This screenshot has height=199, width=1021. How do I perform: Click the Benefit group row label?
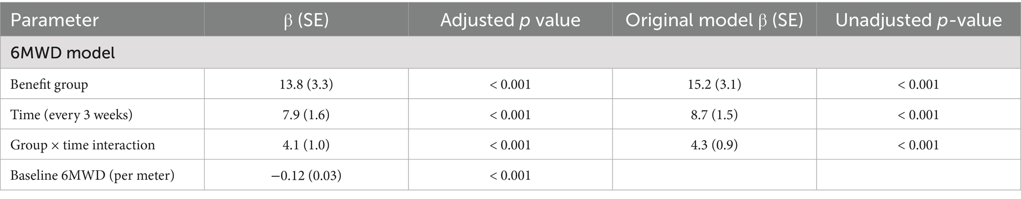(49, 84)
